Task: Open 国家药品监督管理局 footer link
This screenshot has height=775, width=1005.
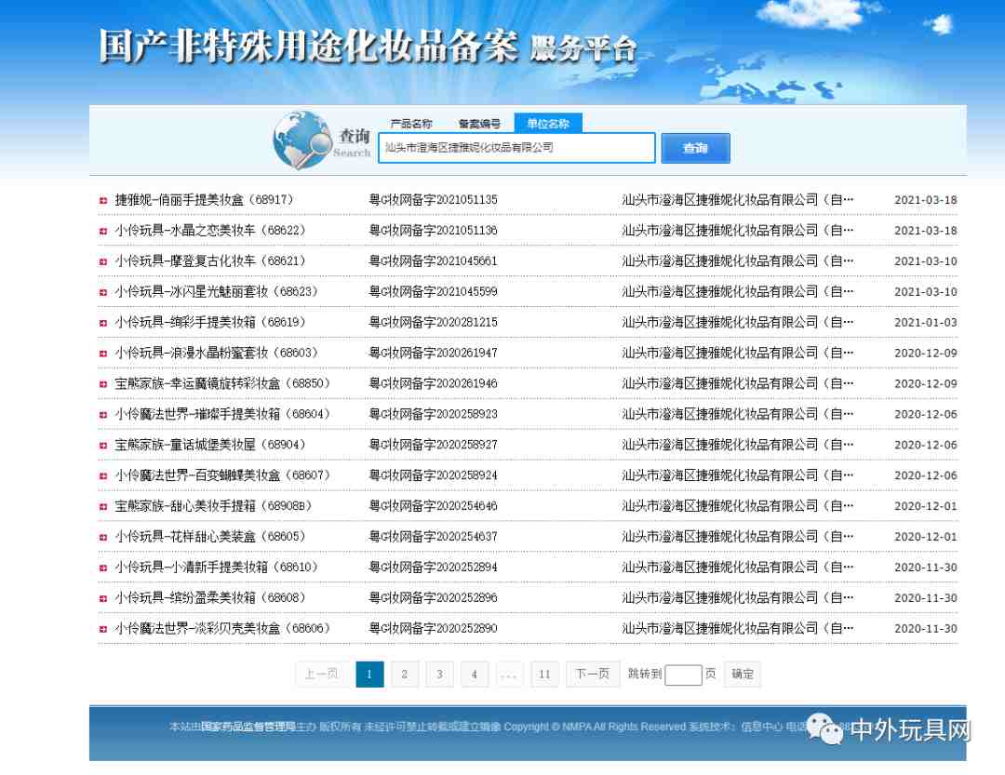Action: 248,727
